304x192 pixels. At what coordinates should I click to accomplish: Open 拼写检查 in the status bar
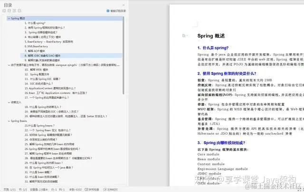pyautogui.click(x=92, y=190)
